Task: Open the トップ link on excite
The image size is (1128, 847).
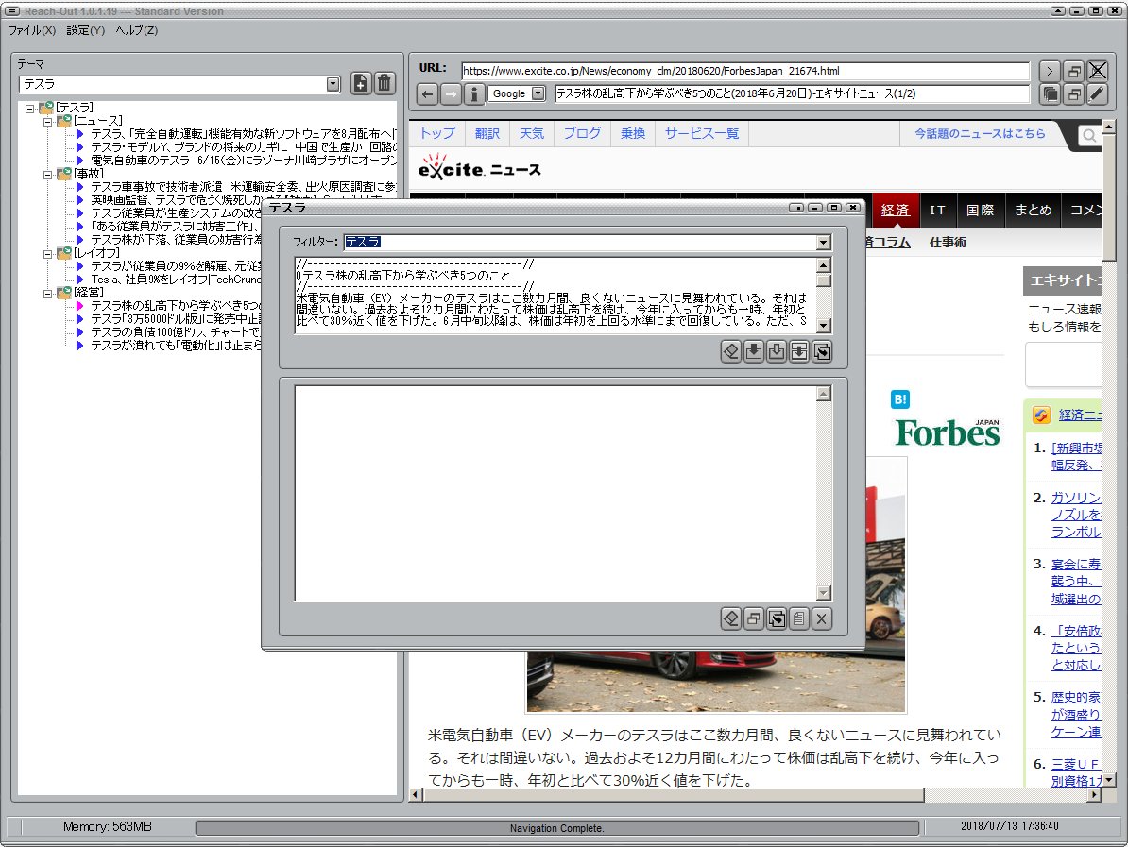Action: pos(437,133)
